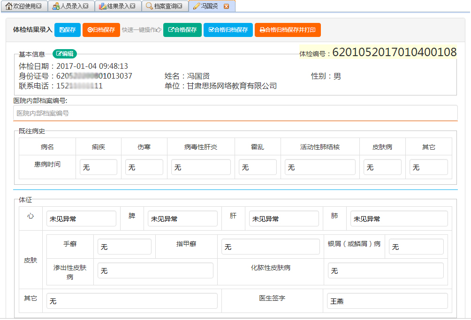Image resolution: width=471 pixels, height=320 pixels.
Task: Click the green 编辑 button in 基本信息
Action: coord(64,54)
